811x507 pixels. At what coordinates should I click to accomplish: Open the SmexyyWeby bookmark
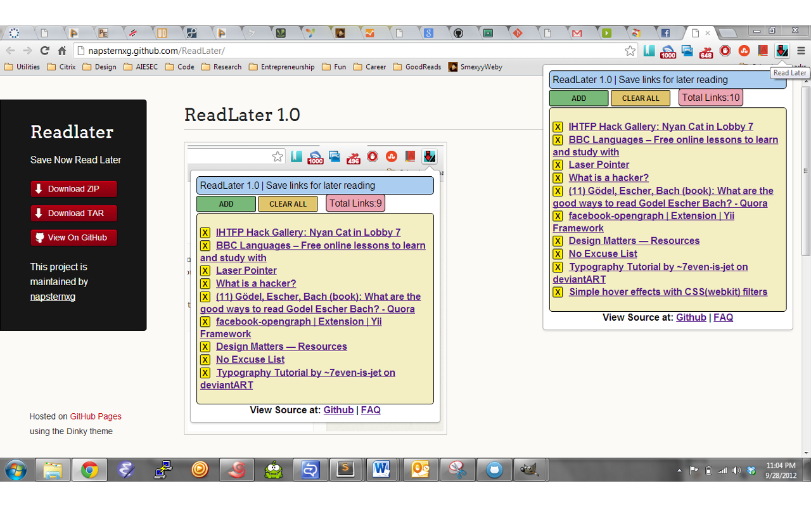click(476, 67)
